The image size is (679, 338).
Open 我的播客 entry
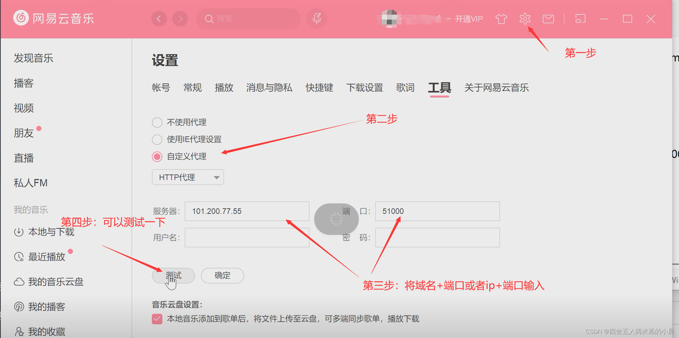pos(47,307)
